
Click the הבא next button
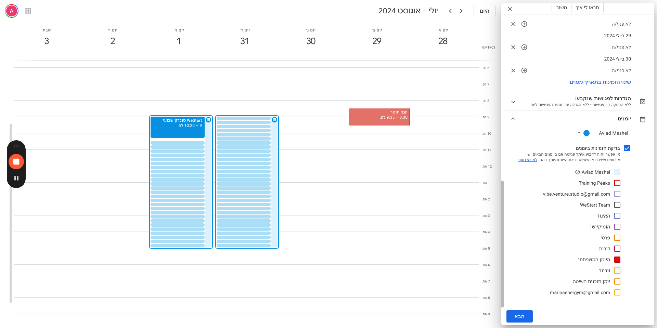519,316
